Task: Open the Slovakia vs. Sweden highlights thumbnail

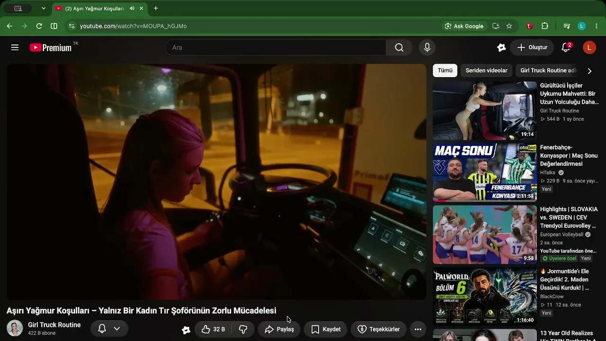Action: (x=485, y=234)
